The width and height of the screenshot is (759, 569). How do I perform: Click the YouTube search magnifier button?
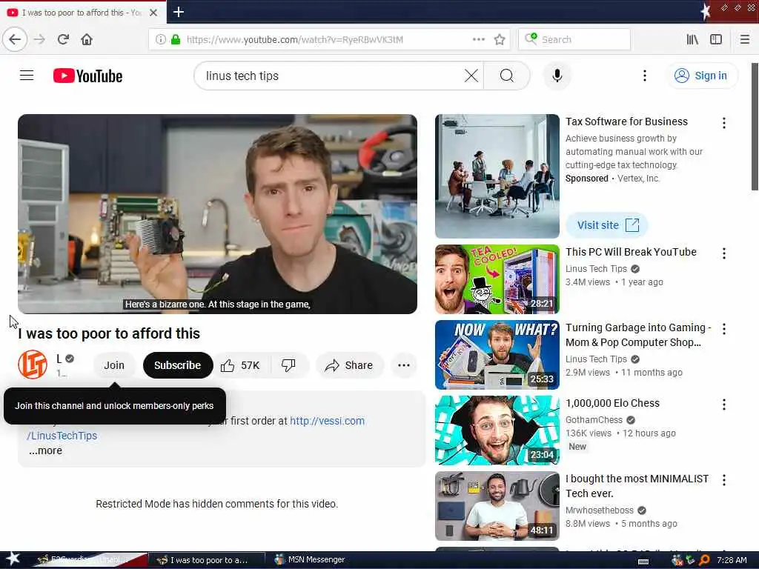click(x=507, y=76)
